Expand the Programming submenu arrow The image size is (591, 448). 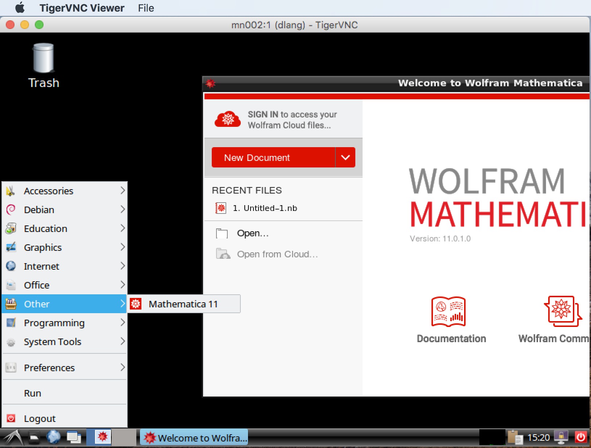tap(123, 322)
